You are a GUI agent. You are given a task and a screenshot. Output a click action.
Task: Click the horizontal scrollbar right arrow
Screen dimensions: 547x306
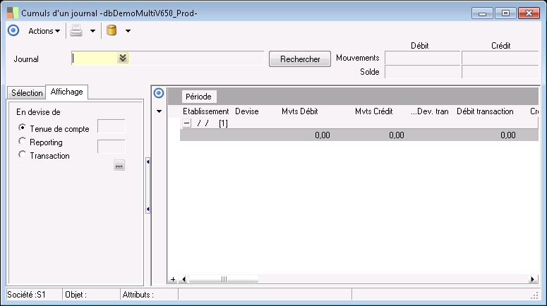click(532, 279)
